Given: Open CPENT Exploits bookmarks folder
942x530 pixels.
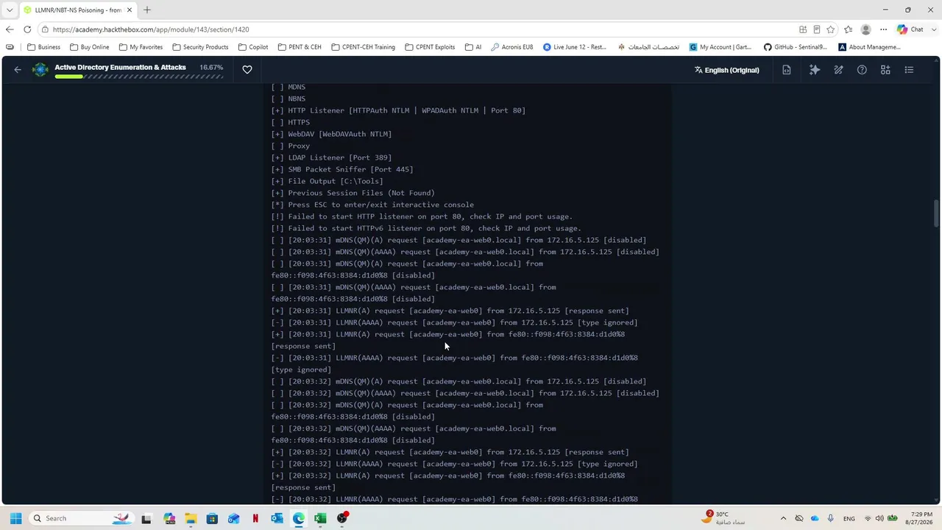Looking at the screenshot, I should pyautogui.click(x=429, y=47).
